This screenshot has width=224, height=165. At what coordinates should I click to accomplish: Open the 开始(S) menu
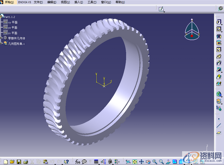tap(9, 2)
